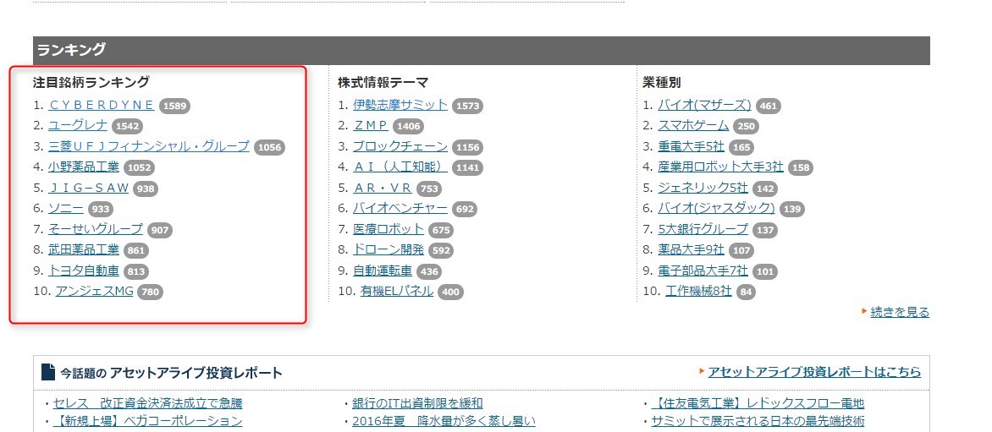The height and width of the screenshot is (432, 992).
Task: Select the ソニー stock link
Action: tap(65, 208)
